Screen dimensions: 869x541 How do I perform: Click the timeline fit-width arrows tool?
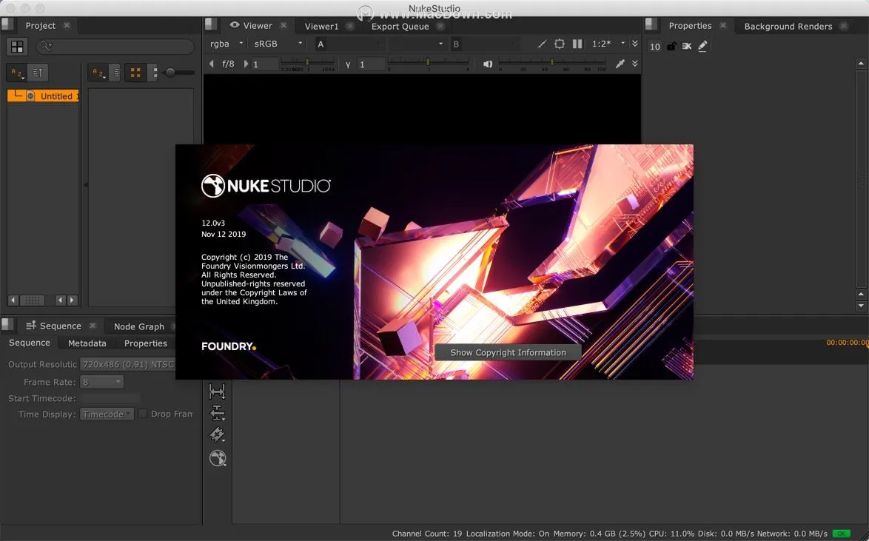tap(218, 392)
